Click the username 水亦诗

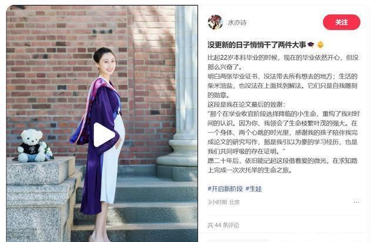tap(237, 22)
